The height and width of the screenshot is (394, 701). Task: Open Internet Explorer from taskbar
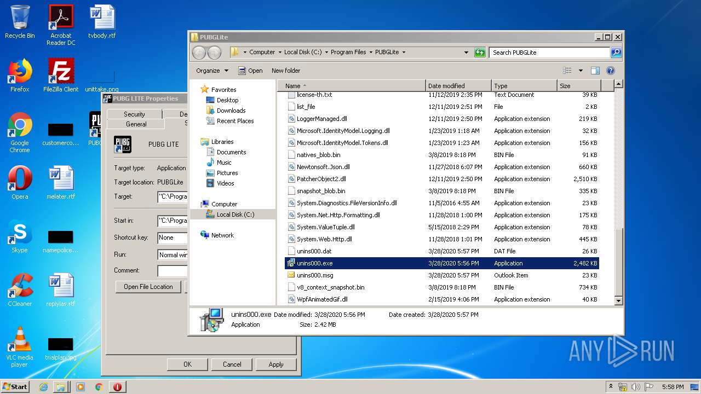coord(43,387)
